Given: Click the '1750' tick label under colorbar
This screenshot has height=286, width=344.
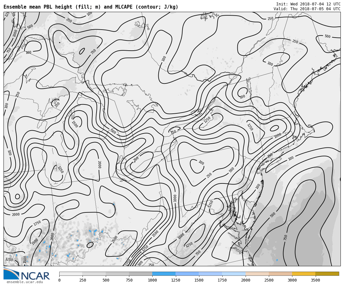Looking at the screenshot, I should [222, 280].
